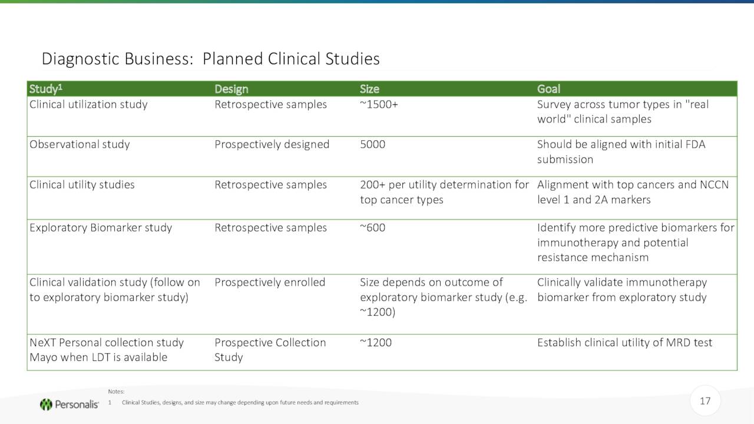The width and height of the screenshot is (754, 424).
Task: Click the Personalis logo icon
Action: pos(46,405)
